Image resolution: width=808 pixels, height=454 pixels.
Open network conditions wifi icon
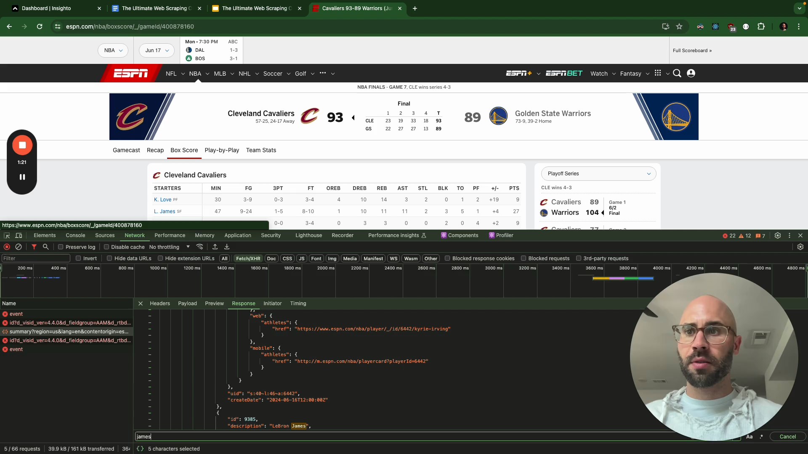pos(200,247)
